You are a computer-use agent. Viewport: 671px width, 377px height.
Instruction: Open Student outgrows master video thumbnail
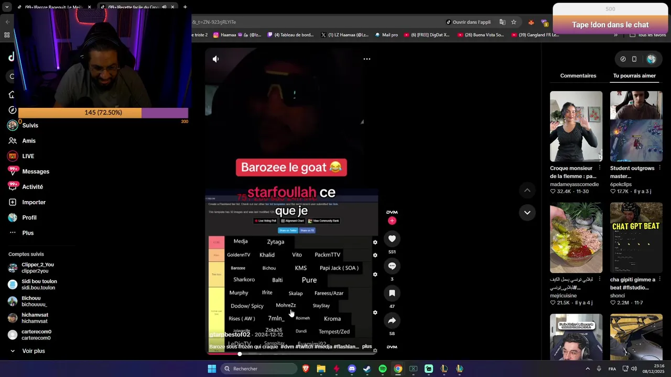tap(636, 126)
